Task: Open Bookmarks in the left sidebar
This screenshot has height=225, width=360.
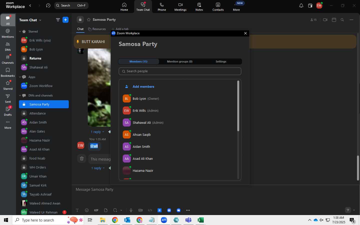Action: point(8,72)
